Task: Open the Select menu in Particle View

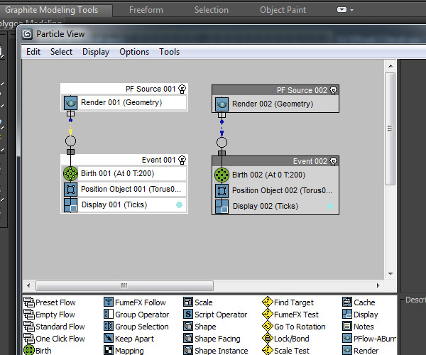Action: [61, 52]
